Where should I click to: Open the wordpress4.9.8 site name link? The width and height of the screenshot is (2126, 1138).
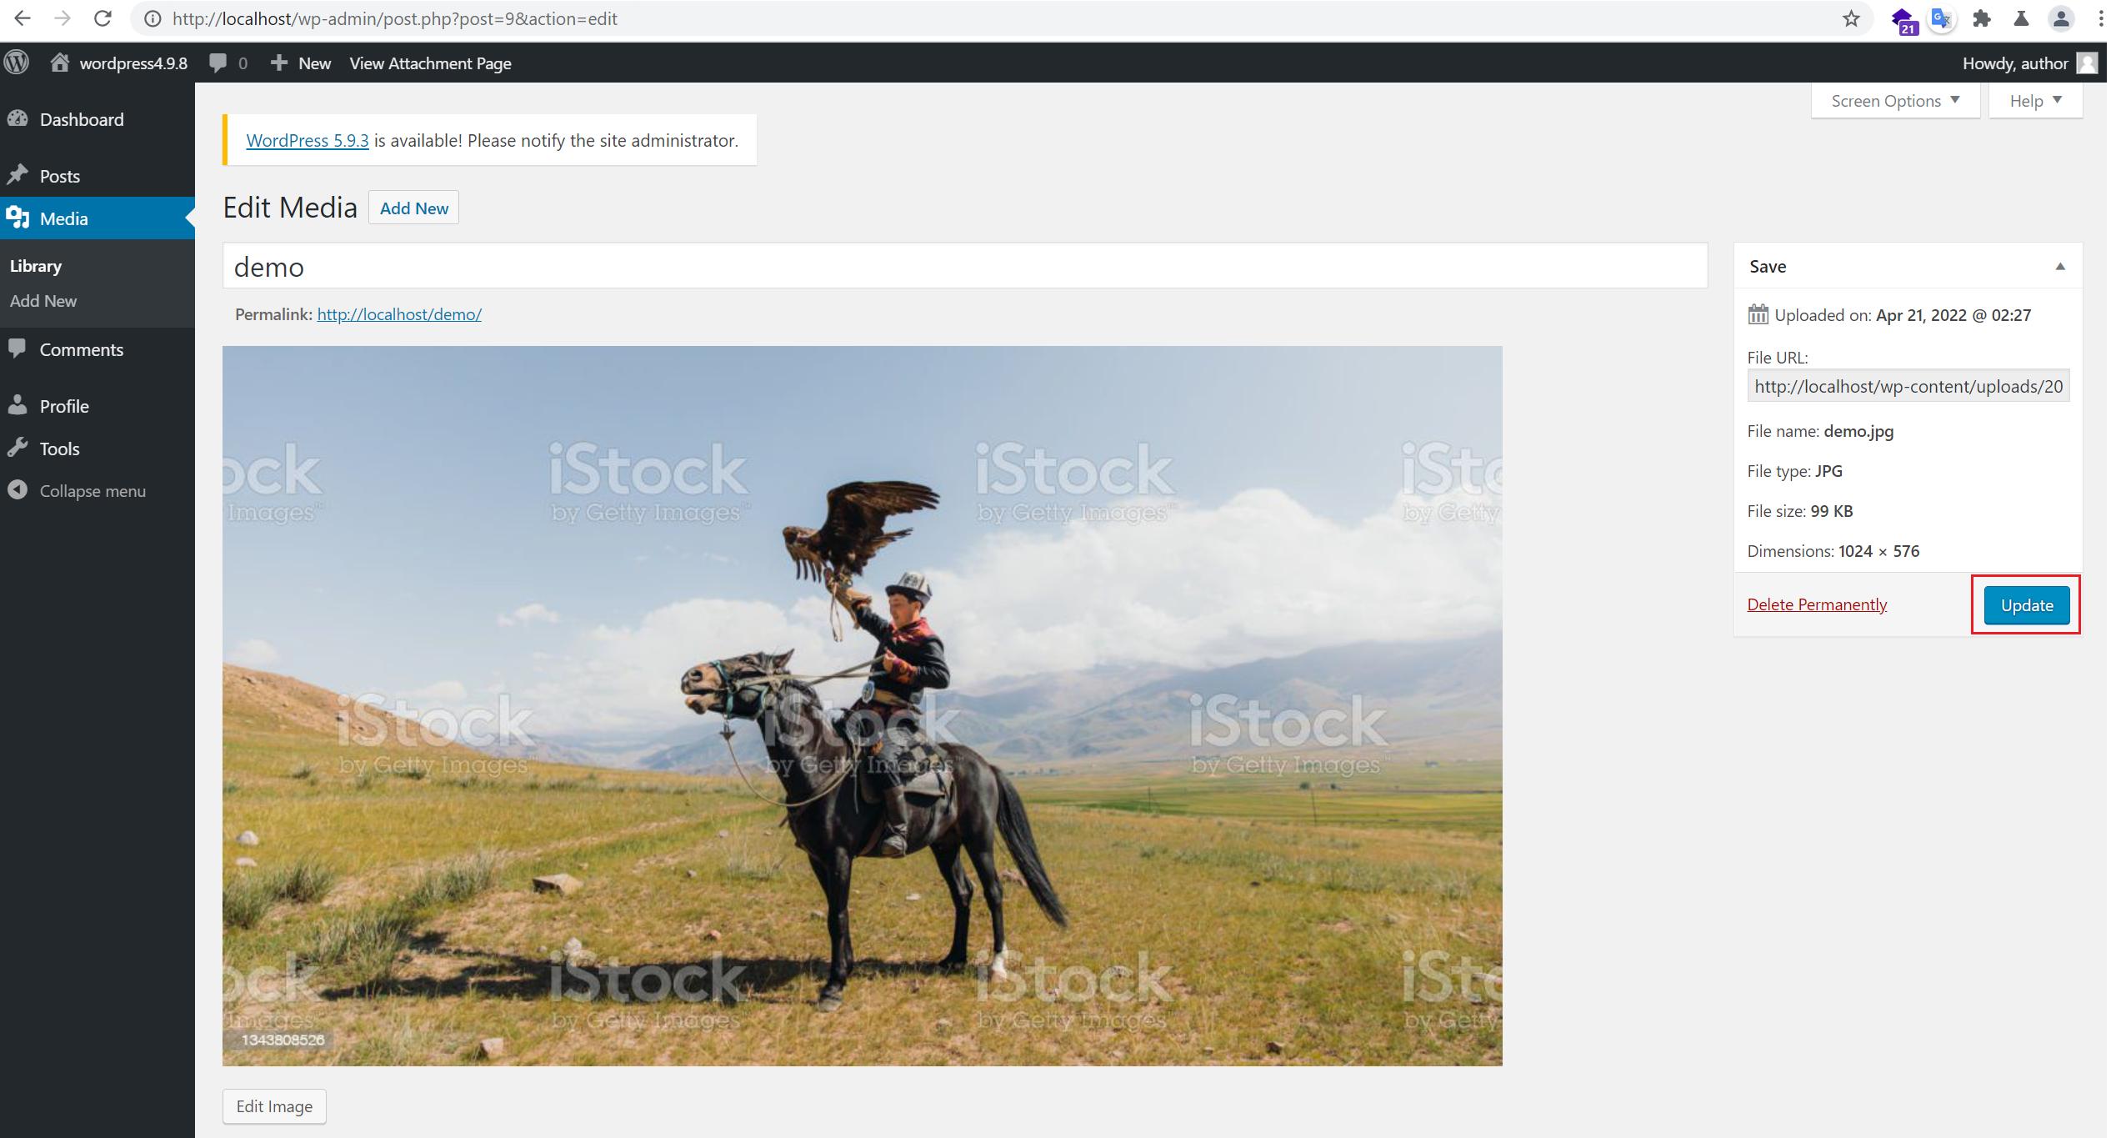(133, 63)
